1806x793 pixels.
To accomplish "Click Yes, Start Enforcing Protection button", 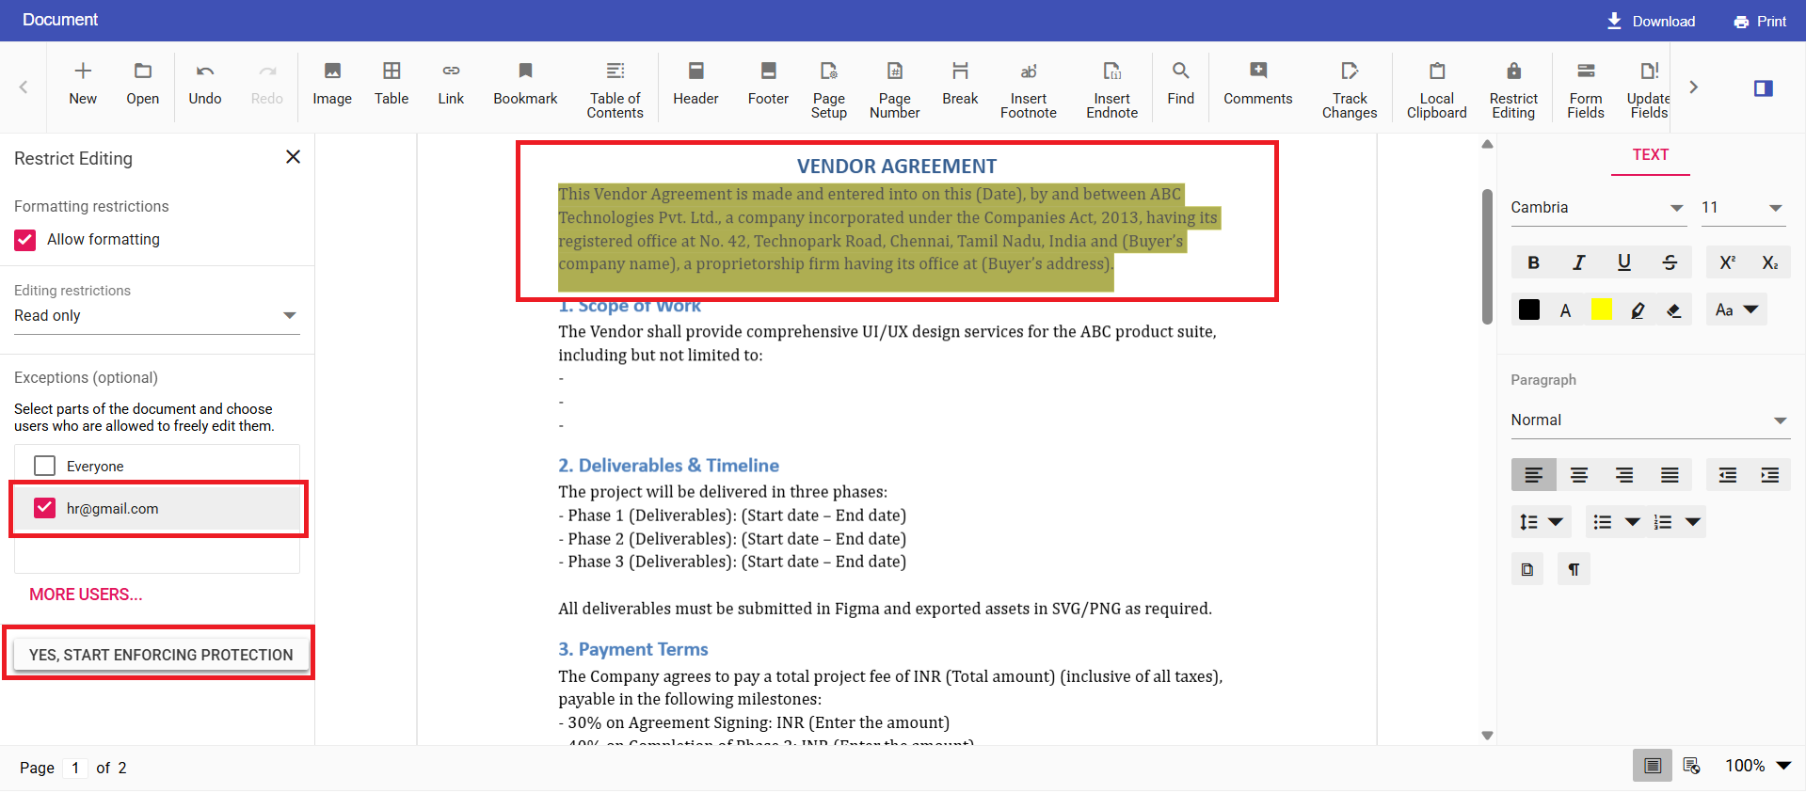I will 161,655.
